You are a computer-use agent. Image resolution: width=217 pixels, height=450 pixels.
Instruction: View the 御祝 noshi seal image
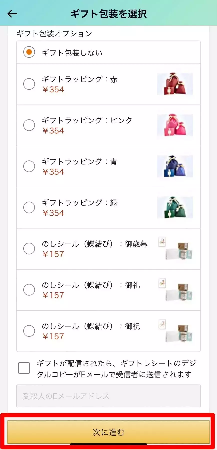(x=175, y=331)
